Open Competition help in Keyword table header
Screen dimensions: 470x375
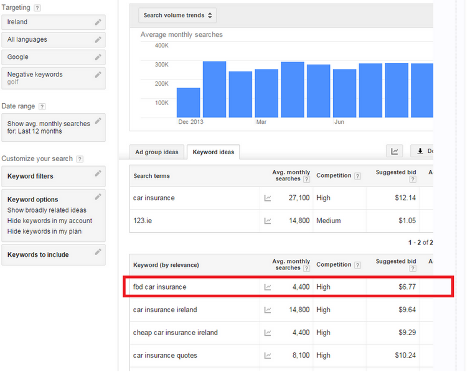[357, 265]
